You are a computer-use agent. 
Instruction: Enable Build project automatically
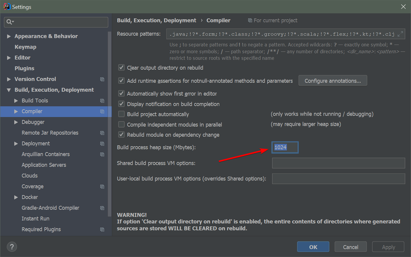click(121, 114)
